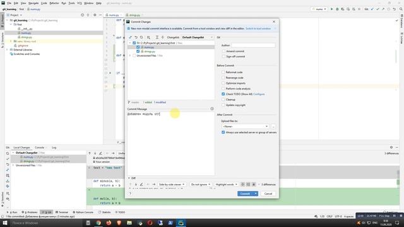Enable Perform code analysis checkbox
The height and width of the screenshot is (227, 404).
click(223, 88)
